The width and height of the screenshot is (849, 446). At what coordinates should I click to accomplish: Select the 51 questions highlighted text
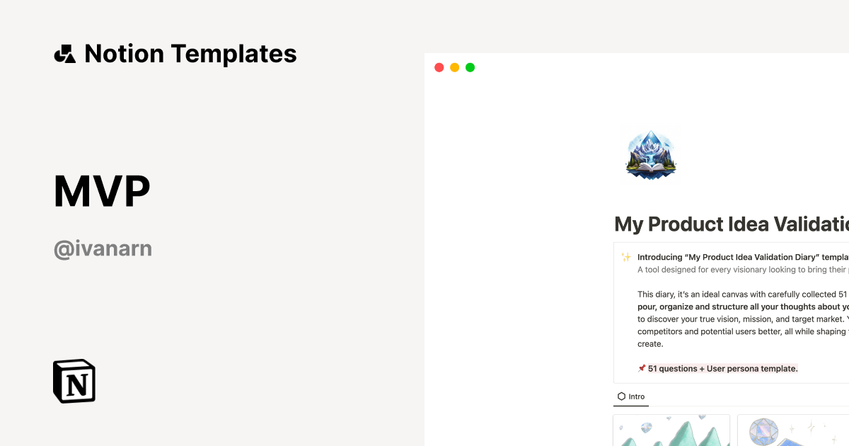[722, 368]
